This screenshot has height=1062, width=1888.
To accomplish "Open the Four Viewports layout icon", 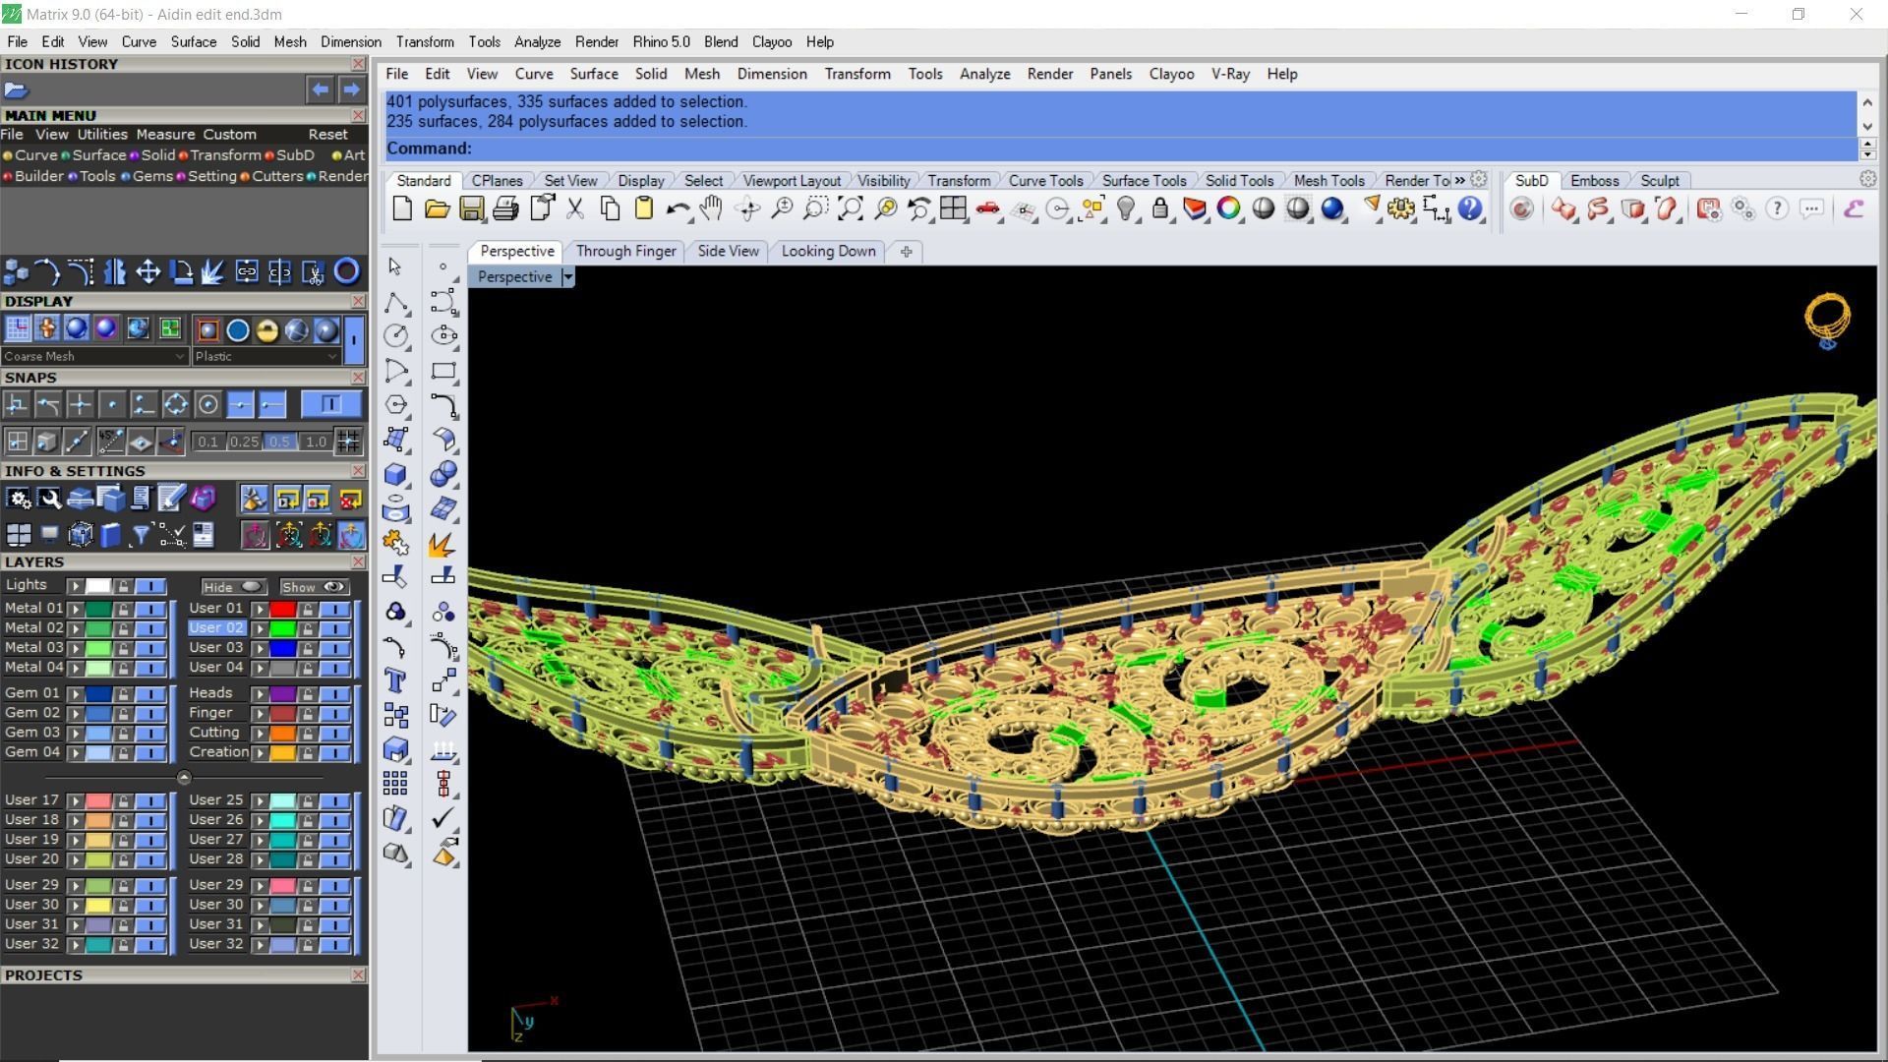I will pos(952,208).
